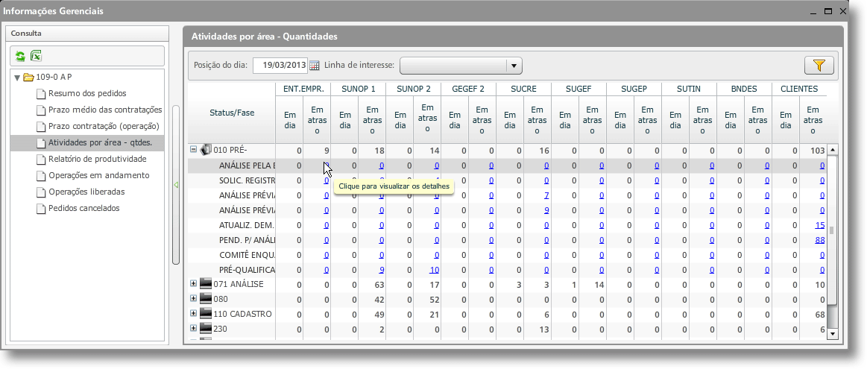This screenshot has width=867, height=369.
Task: Click the SUNOP 2 column header
Action: click(413, 89)
